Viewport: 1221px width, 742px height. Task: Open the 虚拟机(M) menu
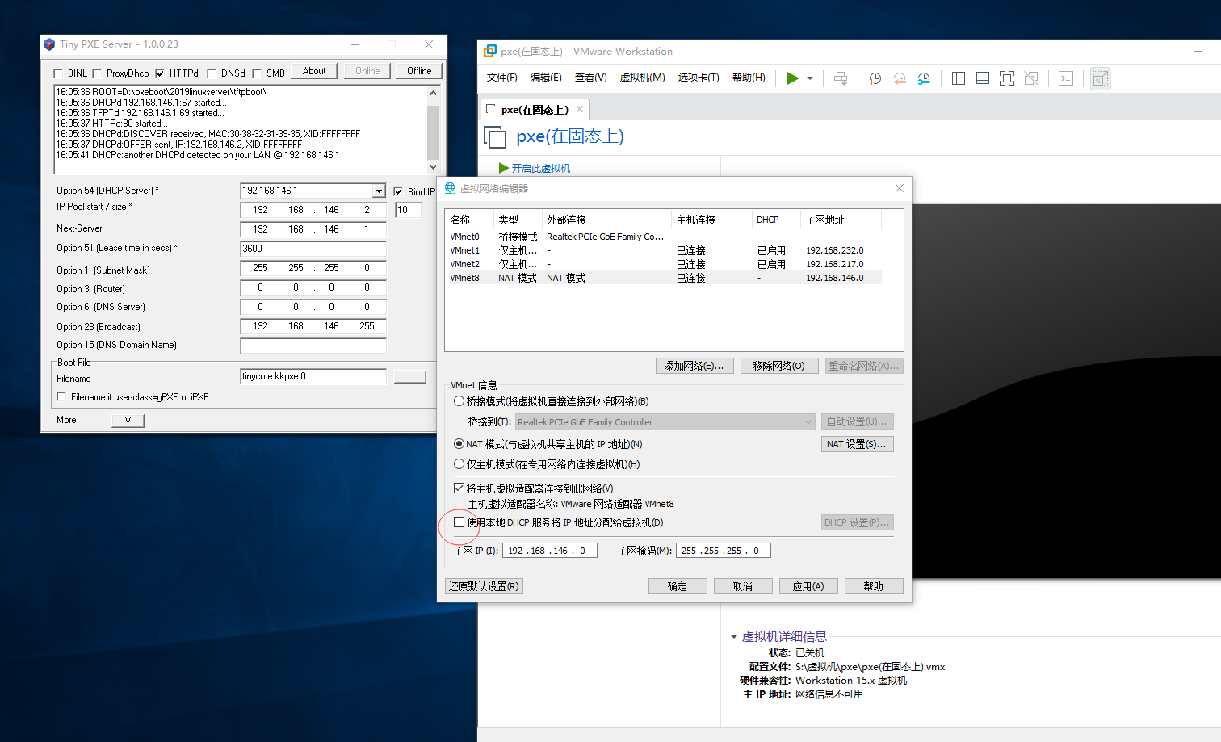pyautogui.click(x=643, y=78)
